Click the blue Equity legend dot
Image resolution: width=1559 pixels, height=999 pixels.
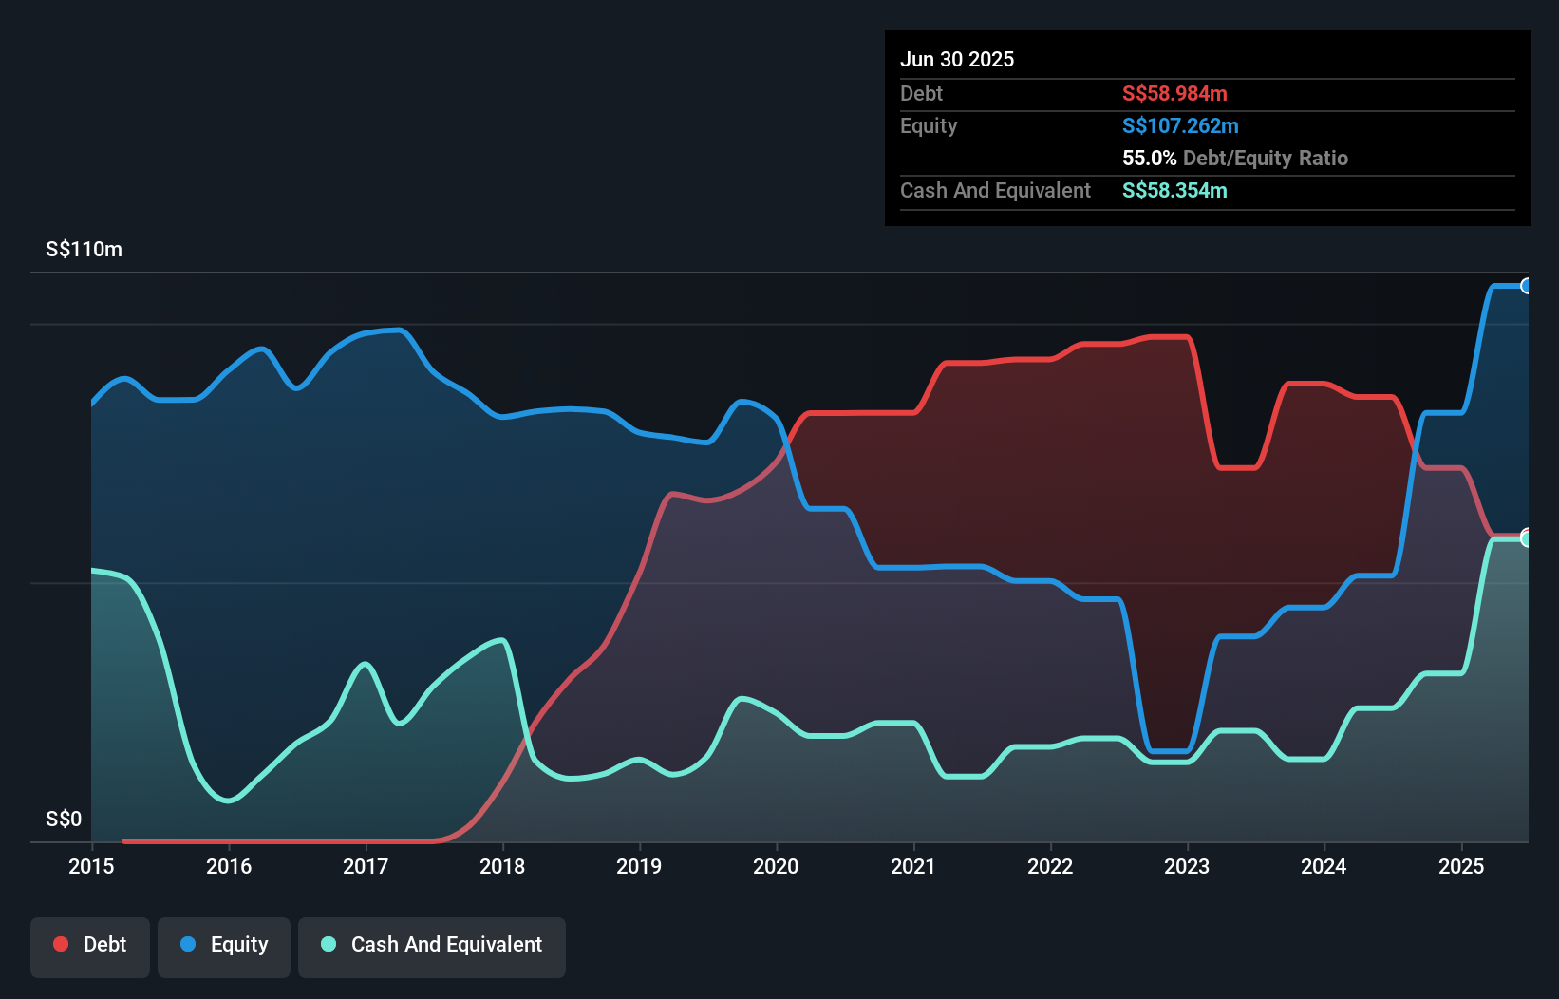tap(188, 944)
